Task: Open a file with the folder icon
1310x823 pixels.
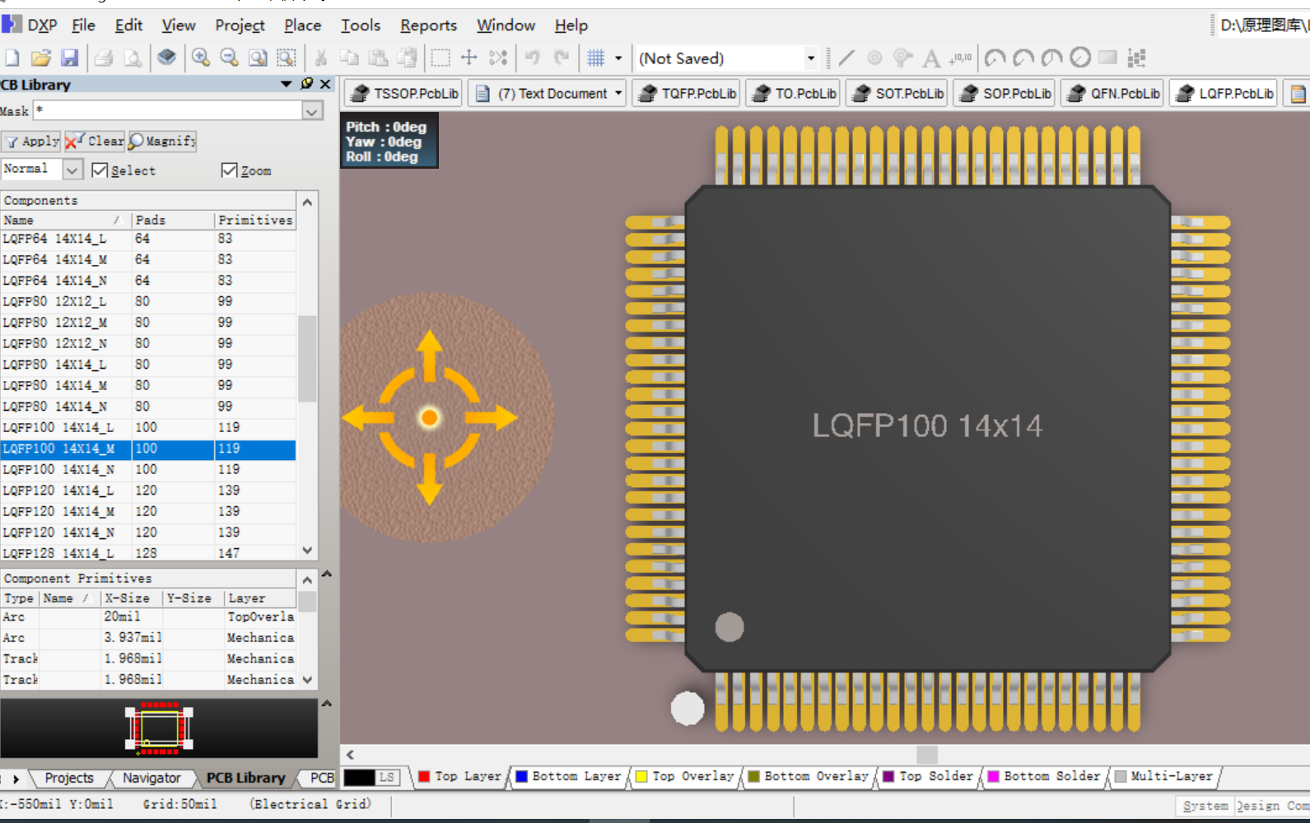Action: click(x=41, y=58)
